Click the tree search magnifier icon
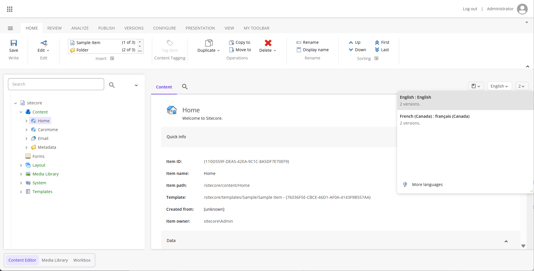 coord(112,85)
